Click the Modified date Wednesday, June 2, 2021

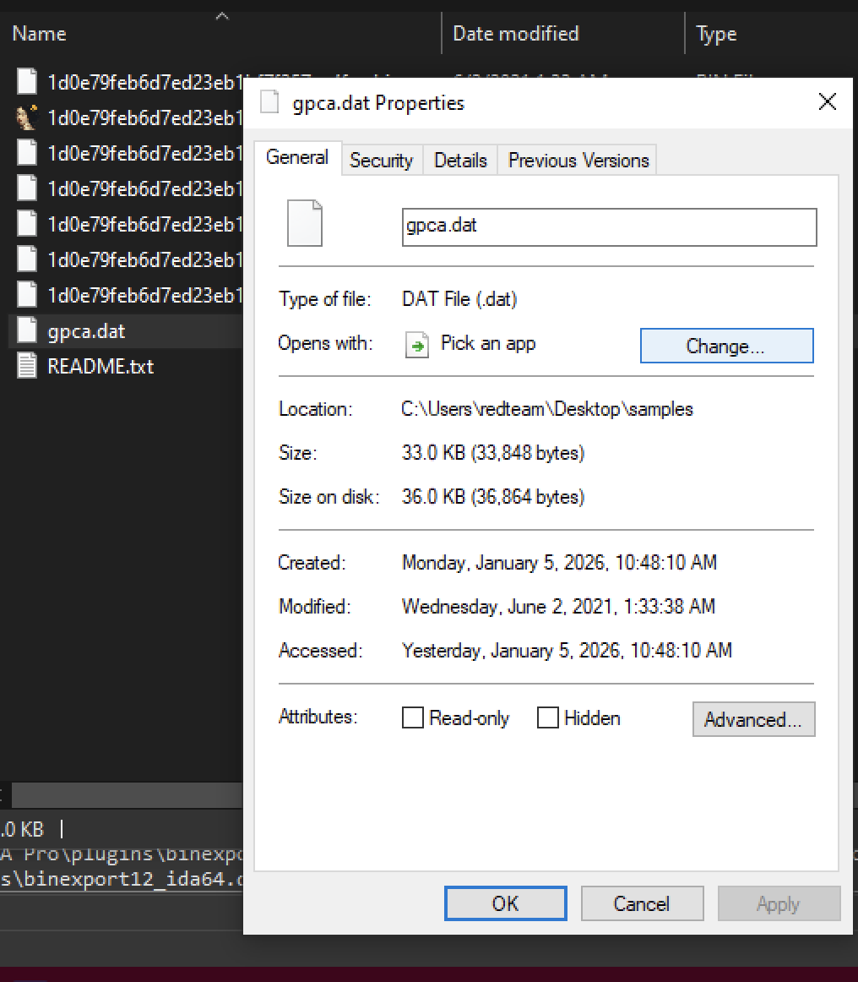click(x=558, y=606)
